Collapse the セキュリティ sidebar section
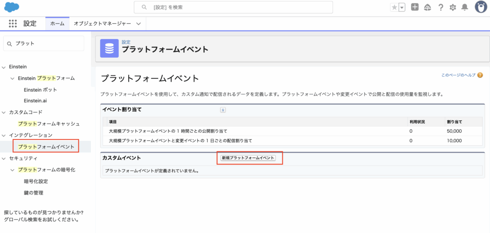 [4, 159]
